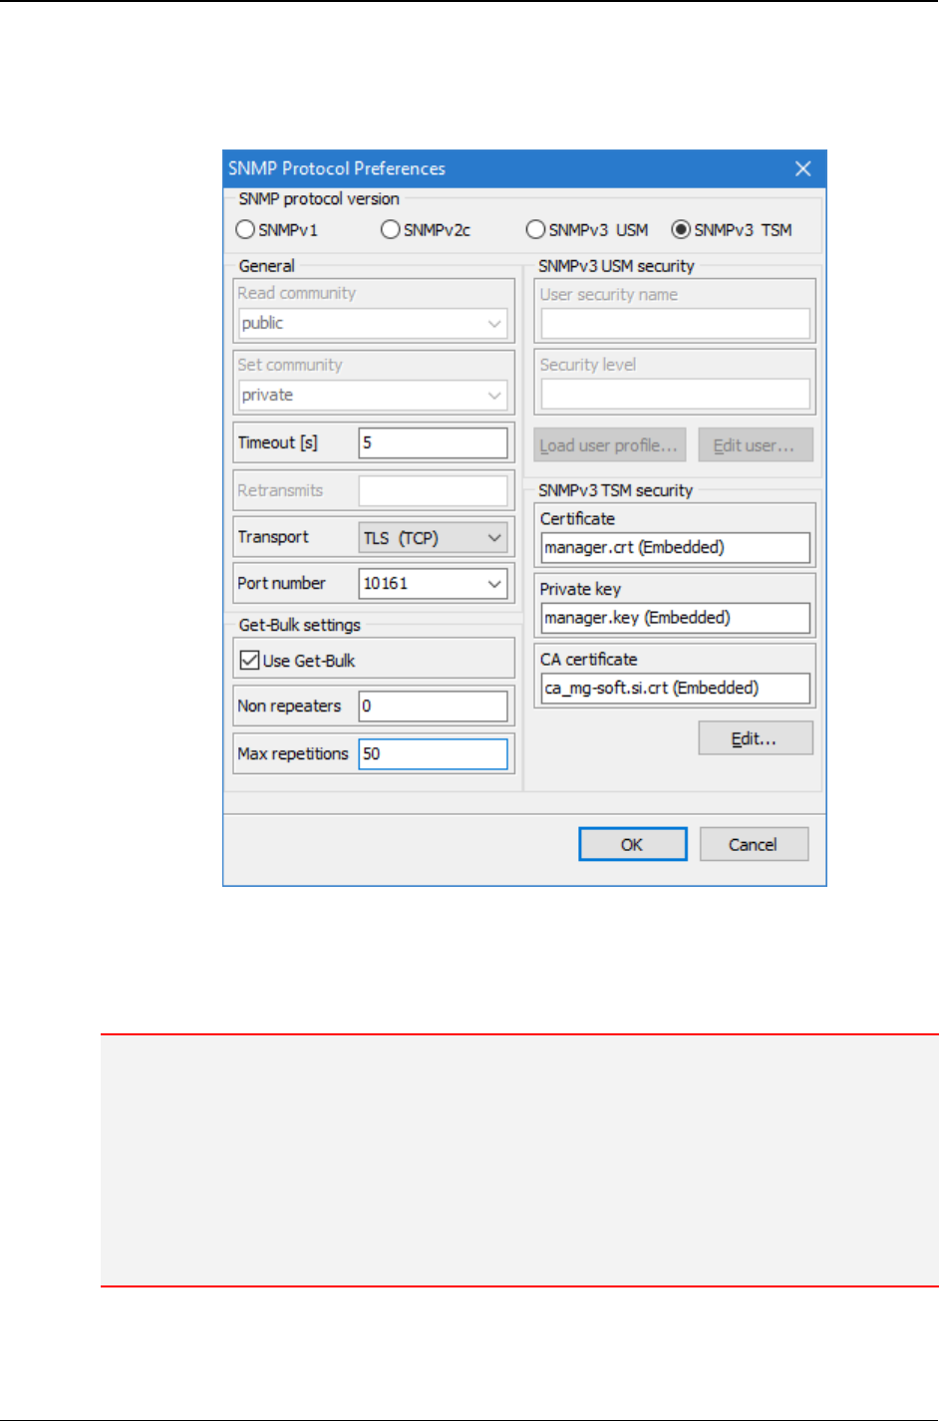Viewport: 939px width, 1421px height.
Task: Open the Read community dropdown
Action: click(x=494, y=323)
